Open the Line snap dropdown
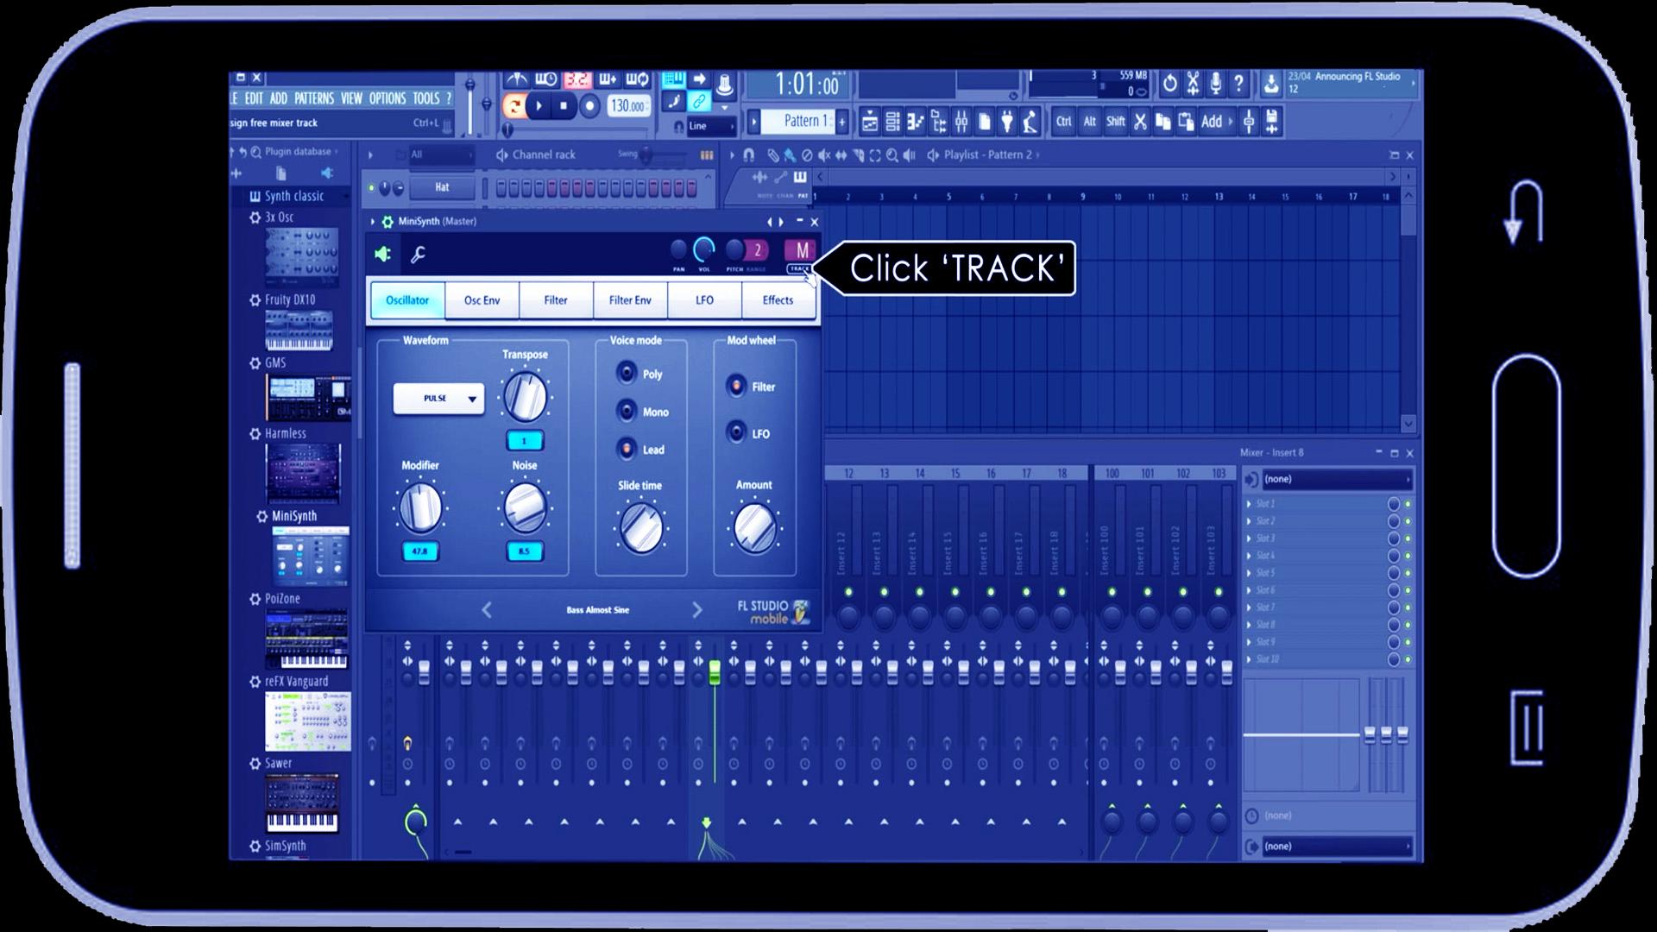Image resolution: width=1657 pixels, height=932 pixels. point(711,126)
